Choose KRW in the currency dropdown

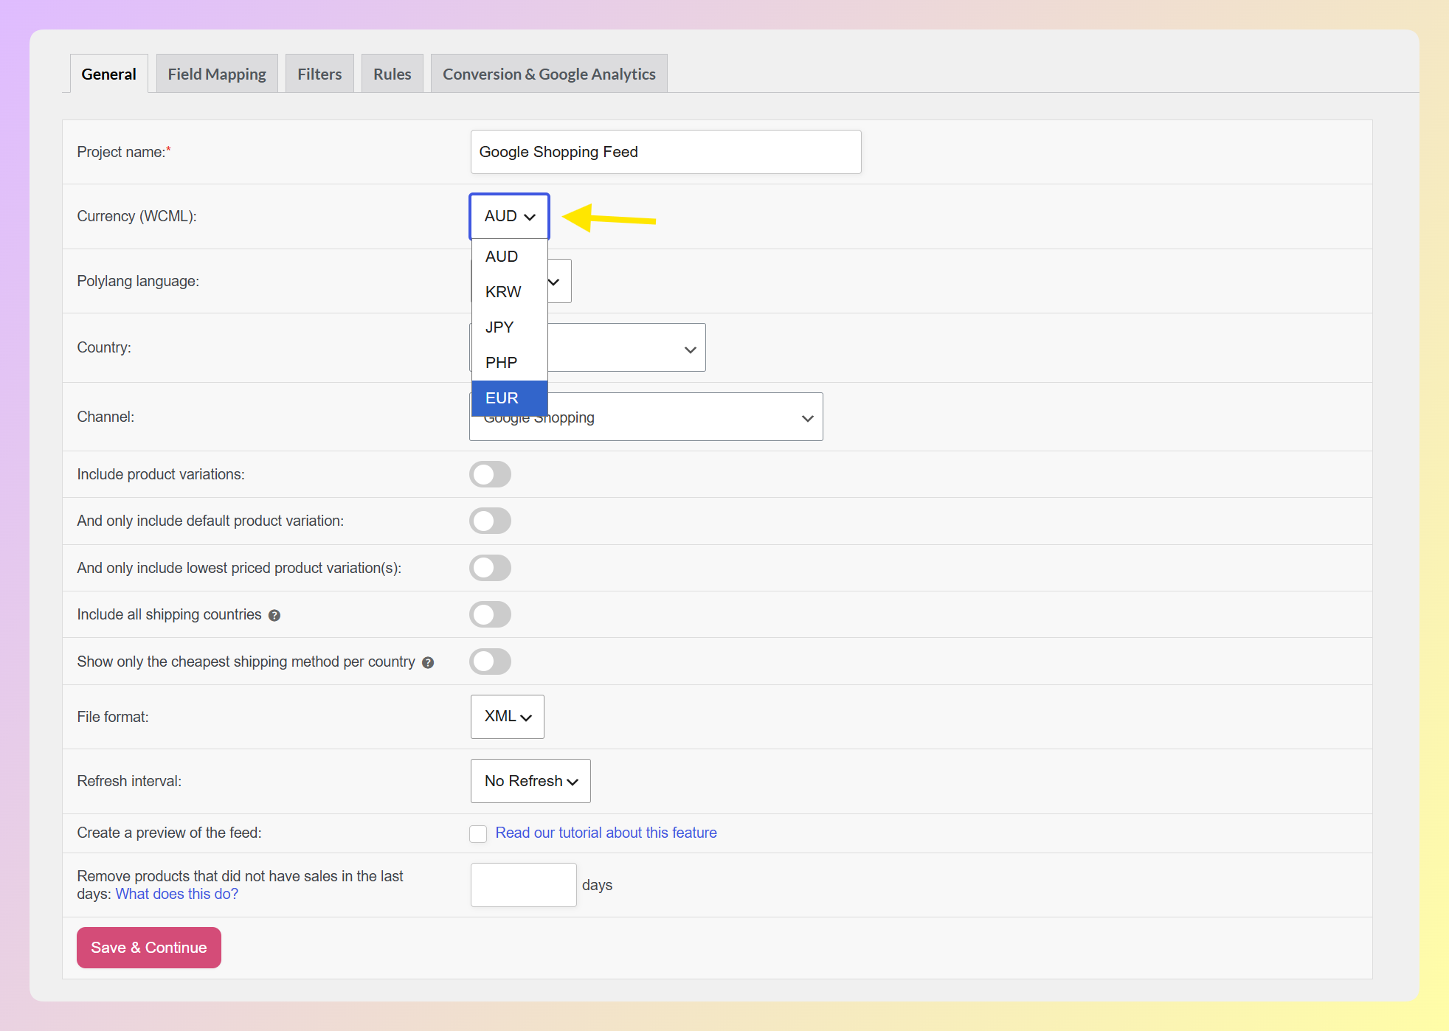pyautogui.click(x=510, y=292)
